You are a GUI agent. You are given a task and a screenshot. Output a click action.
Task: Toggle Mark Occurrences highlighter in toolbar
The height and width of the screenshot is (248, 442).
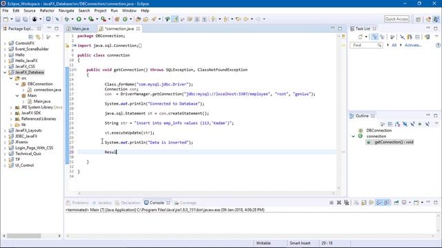click(x=175, y=19)
